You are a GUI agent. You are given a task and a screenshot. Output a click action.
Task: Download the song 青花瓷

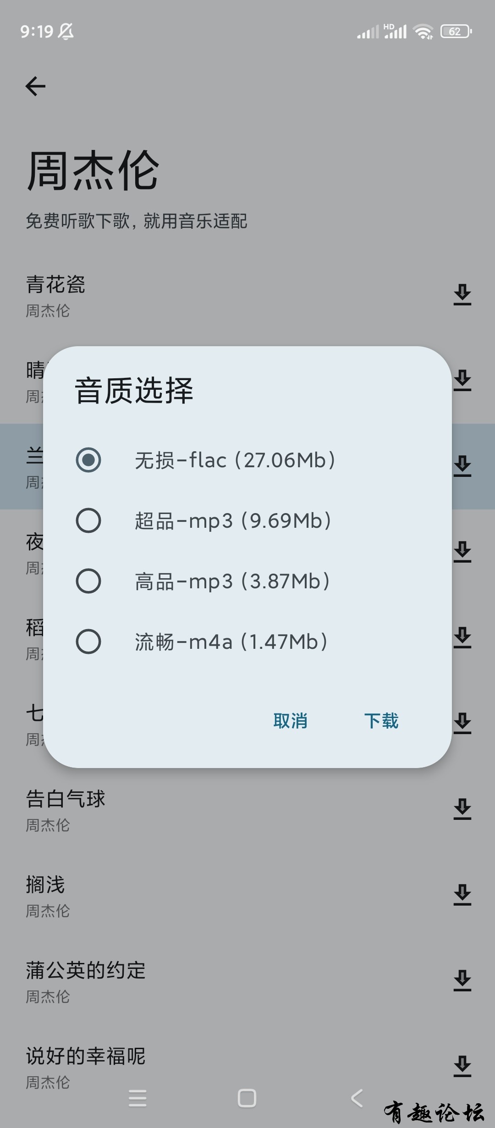(x=462, y=294)
